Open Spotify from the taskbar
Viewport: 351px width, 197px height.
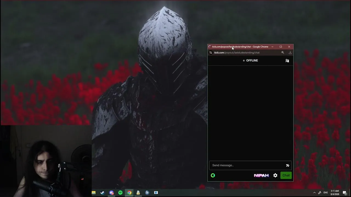(x=120, y=193)
